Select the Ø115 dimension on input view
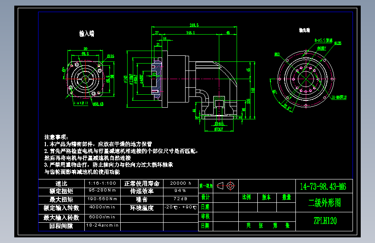This screenshot has width=375, height=243. [x=110, y=56]
